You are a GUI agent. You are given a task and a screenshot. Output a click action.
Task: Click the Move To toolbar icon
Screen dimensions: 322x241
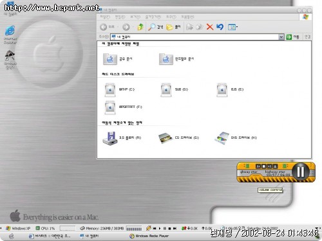[189, 27]
